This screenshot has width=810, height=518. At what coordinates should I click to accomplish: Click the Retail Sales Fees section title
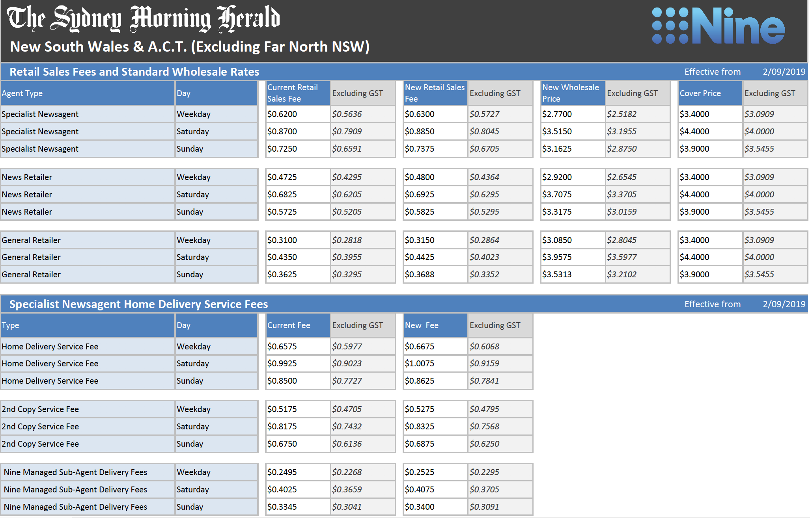tap(134, 72)
